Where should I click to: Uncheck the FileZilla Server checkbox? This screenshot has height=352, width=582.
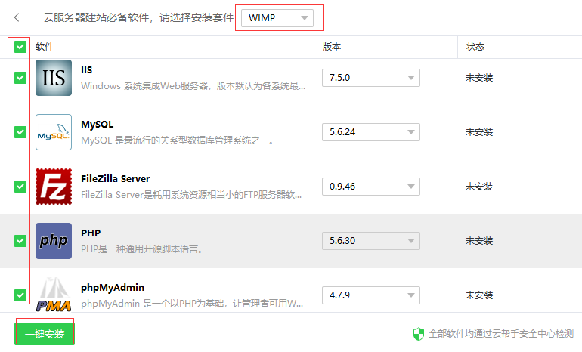[x=20, y=187]
